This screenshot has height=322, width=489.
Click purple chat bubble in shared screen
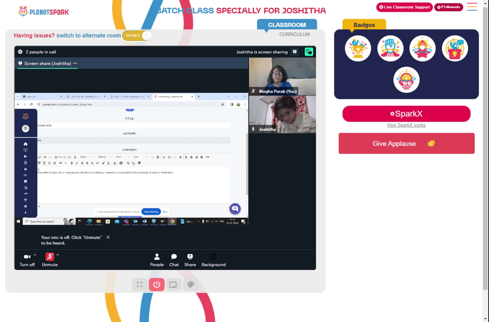click(x=235, y=209)
